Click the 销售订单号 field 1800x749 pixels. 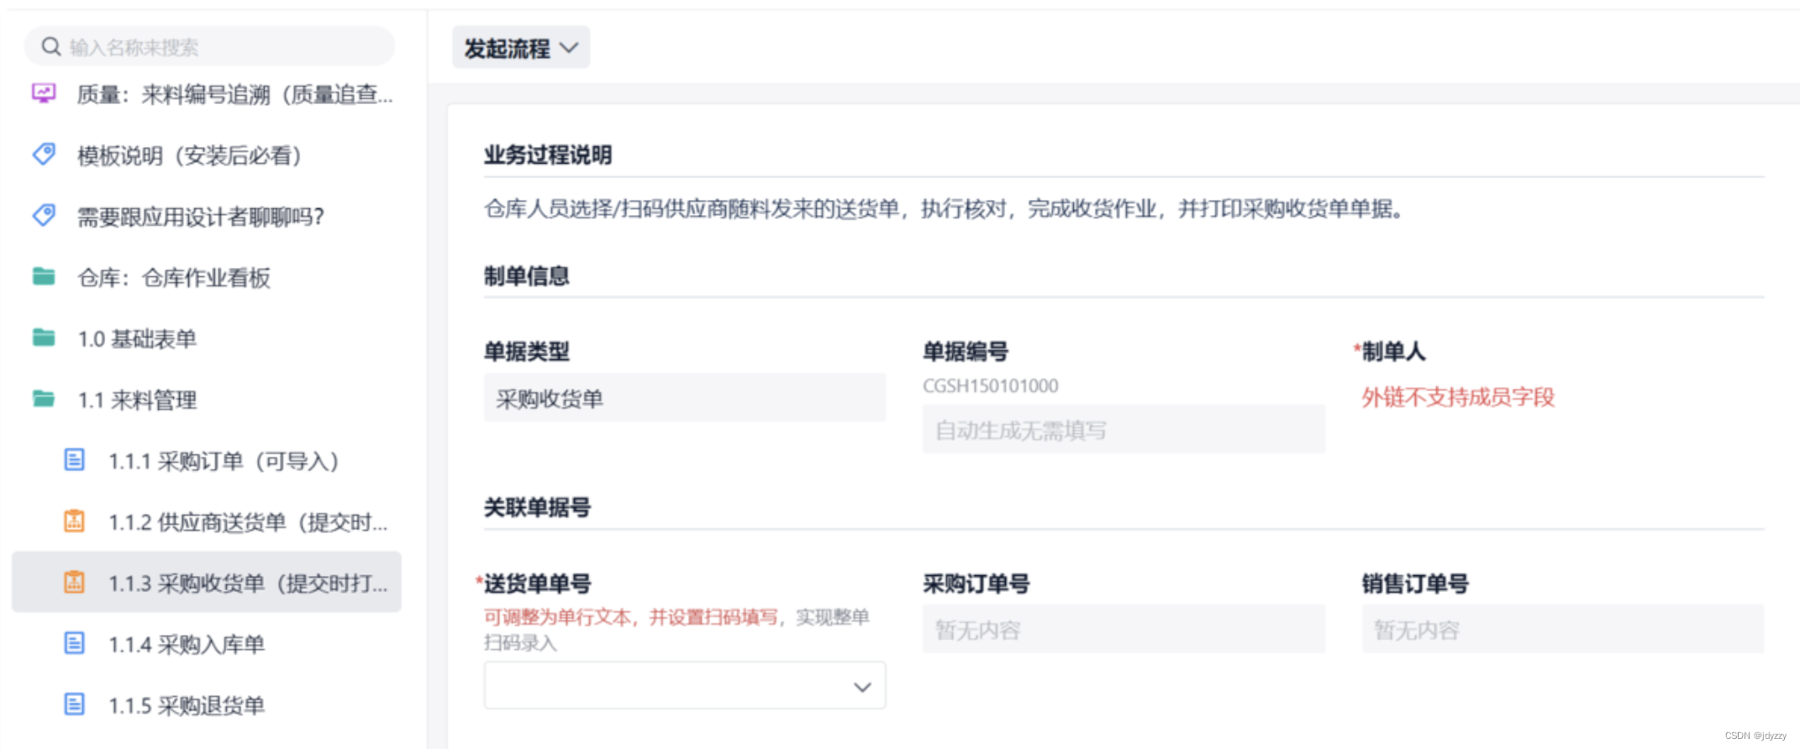(x=1563, y=629)
